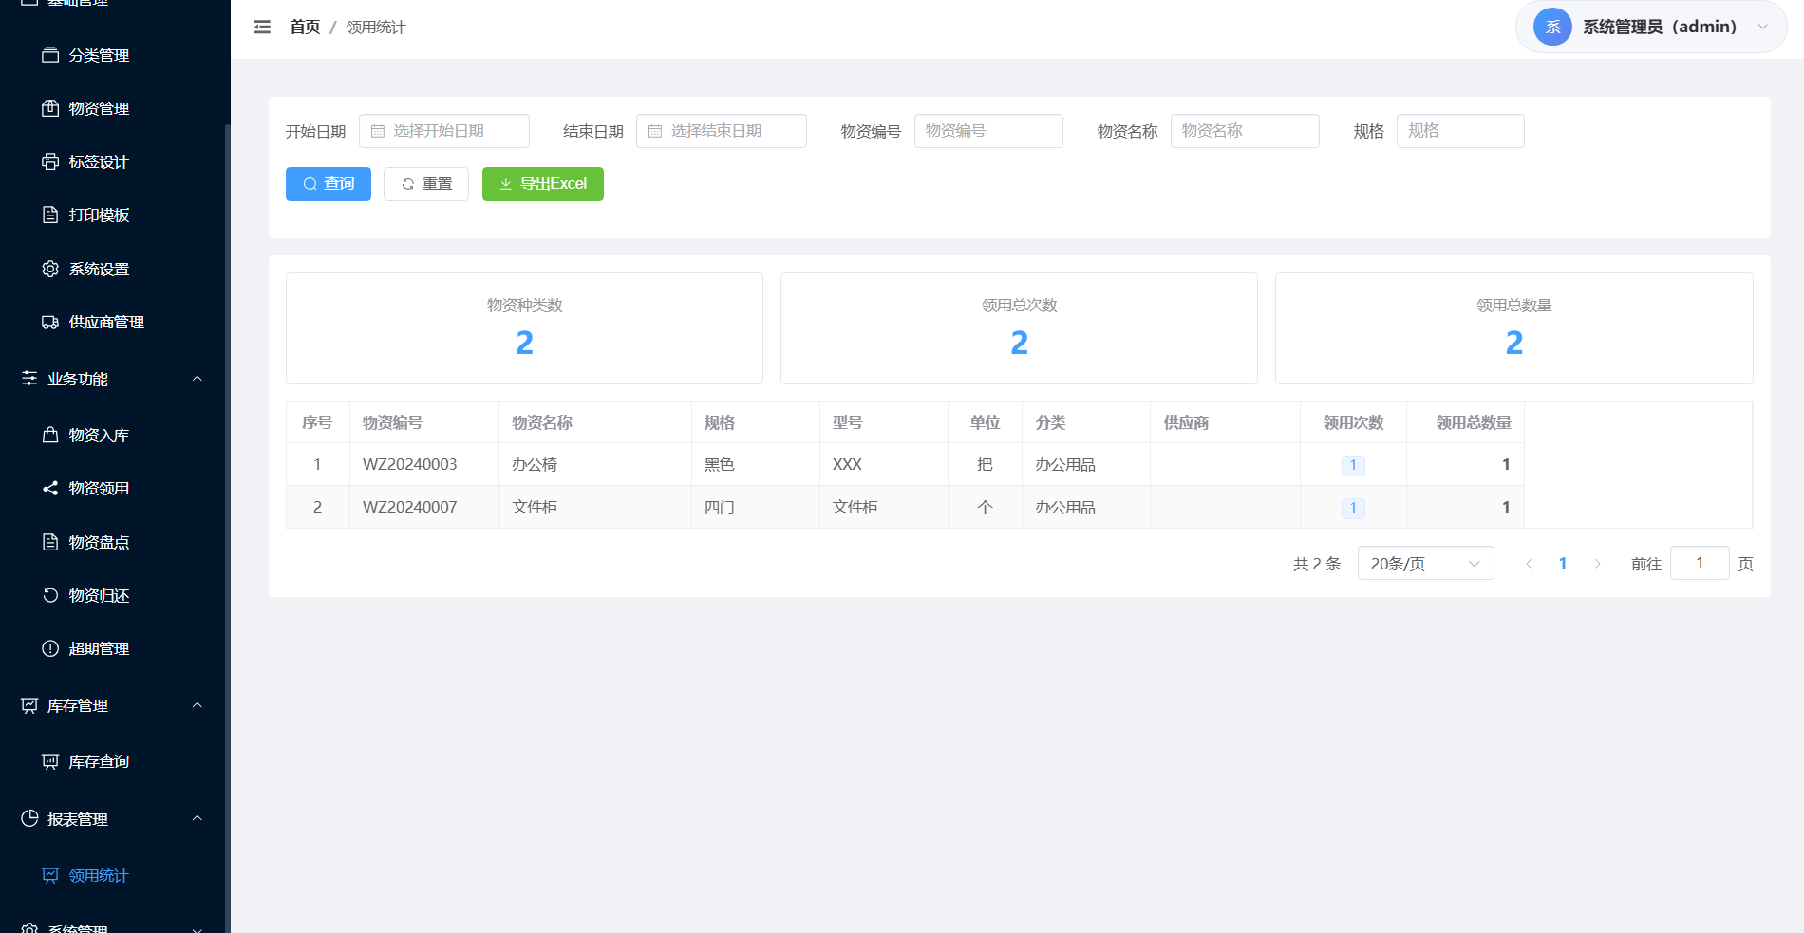Screen dimensions: 1804x933
Task: Click the admin user avatar icon
Action: [1552, 27]
